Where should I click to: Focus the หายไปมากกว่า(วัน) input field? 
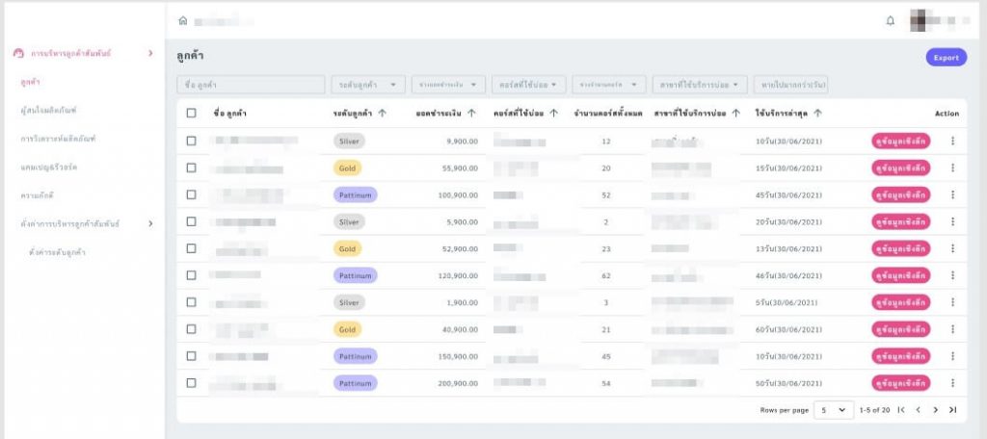point(790,85)
